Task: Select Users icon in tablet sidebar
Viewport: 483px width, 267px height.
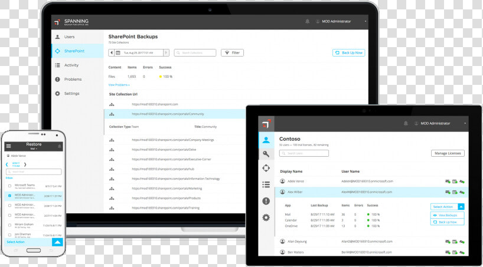Action: click(x=266, y=140)
